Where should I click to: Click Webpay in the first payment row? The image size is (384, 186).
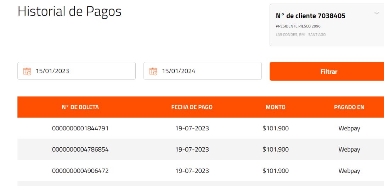(349, 128)
